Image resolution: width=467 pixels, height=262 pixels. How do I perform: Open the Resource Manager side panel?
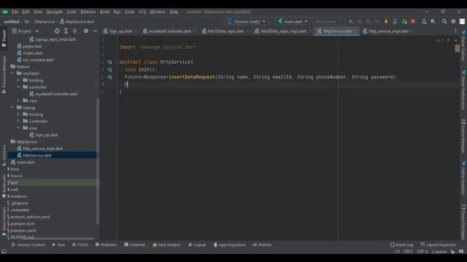click(4, 74)
